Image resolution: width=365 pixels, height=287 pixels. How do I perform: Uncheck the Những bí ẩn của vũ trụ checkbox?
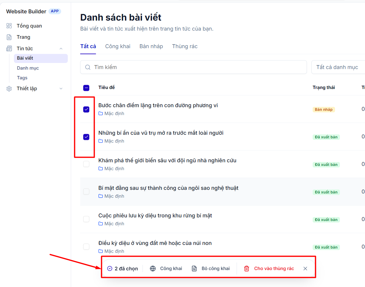pyautogui.click(x=86, y=137)
